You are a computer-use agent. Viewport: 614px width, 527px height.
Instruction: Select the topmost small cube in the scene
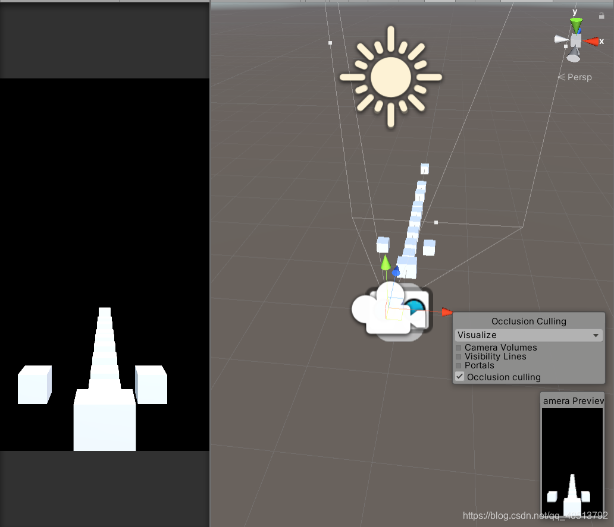[425, 168]
